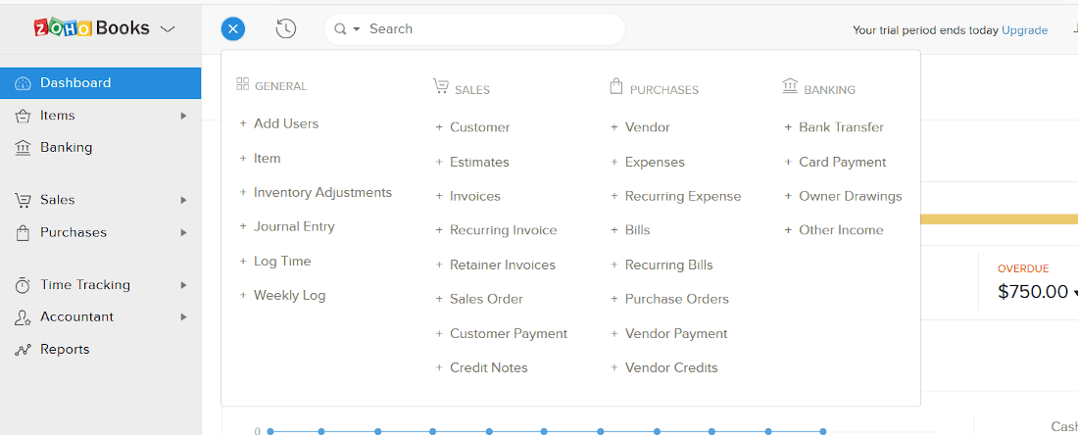Follow the Upgrade link
This screenshot has height=435, width=1078.
1024,30
